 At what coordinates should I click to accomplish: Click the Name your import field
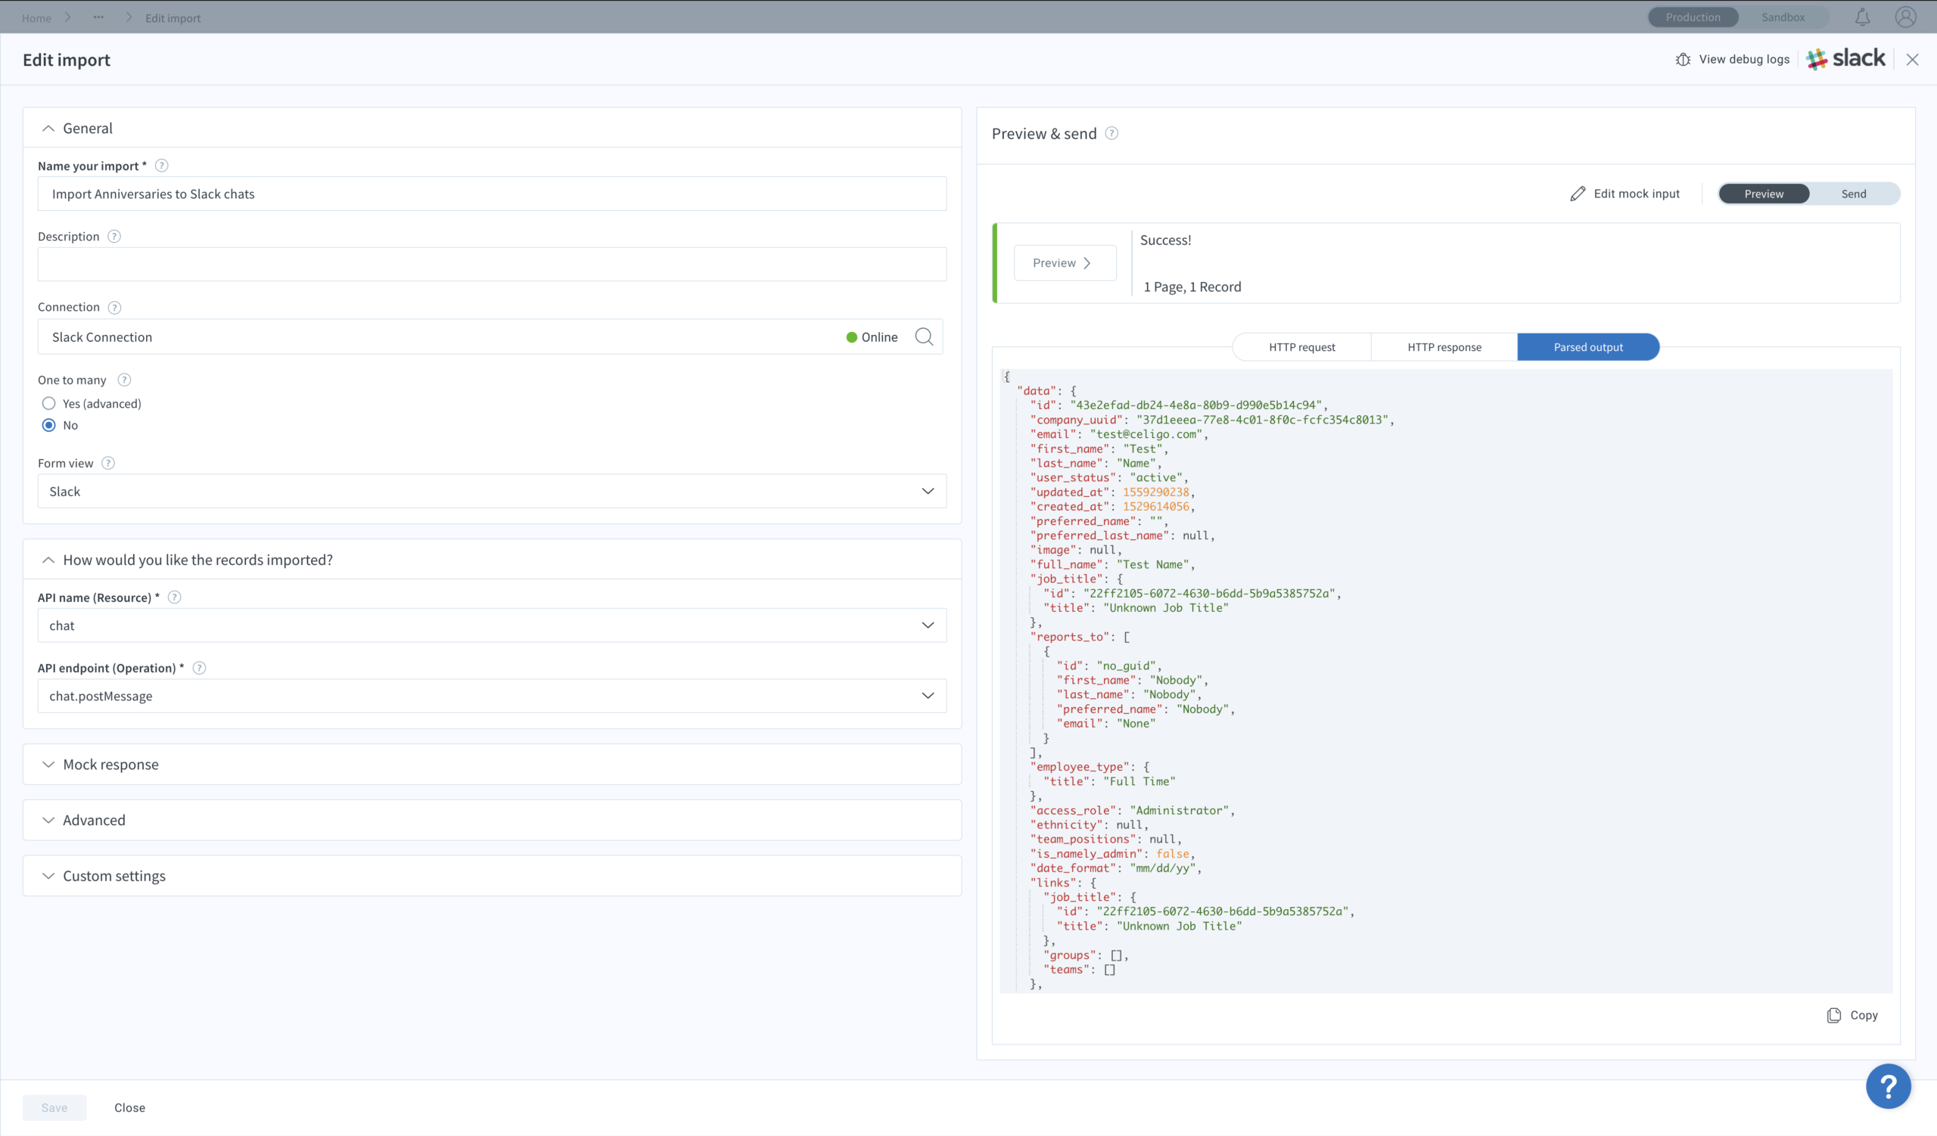[x=492, y=194]
